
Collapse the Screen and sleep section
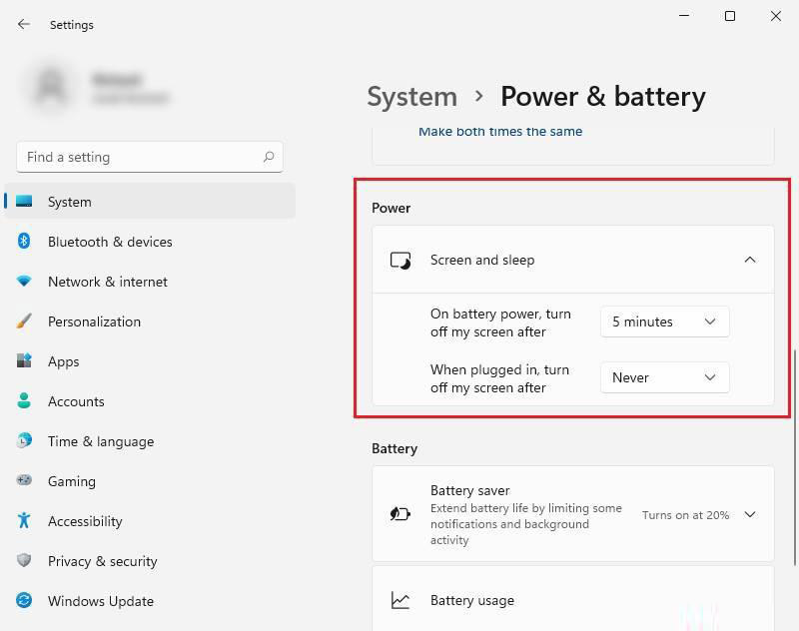pyautogui.click(x=750, y=259)
